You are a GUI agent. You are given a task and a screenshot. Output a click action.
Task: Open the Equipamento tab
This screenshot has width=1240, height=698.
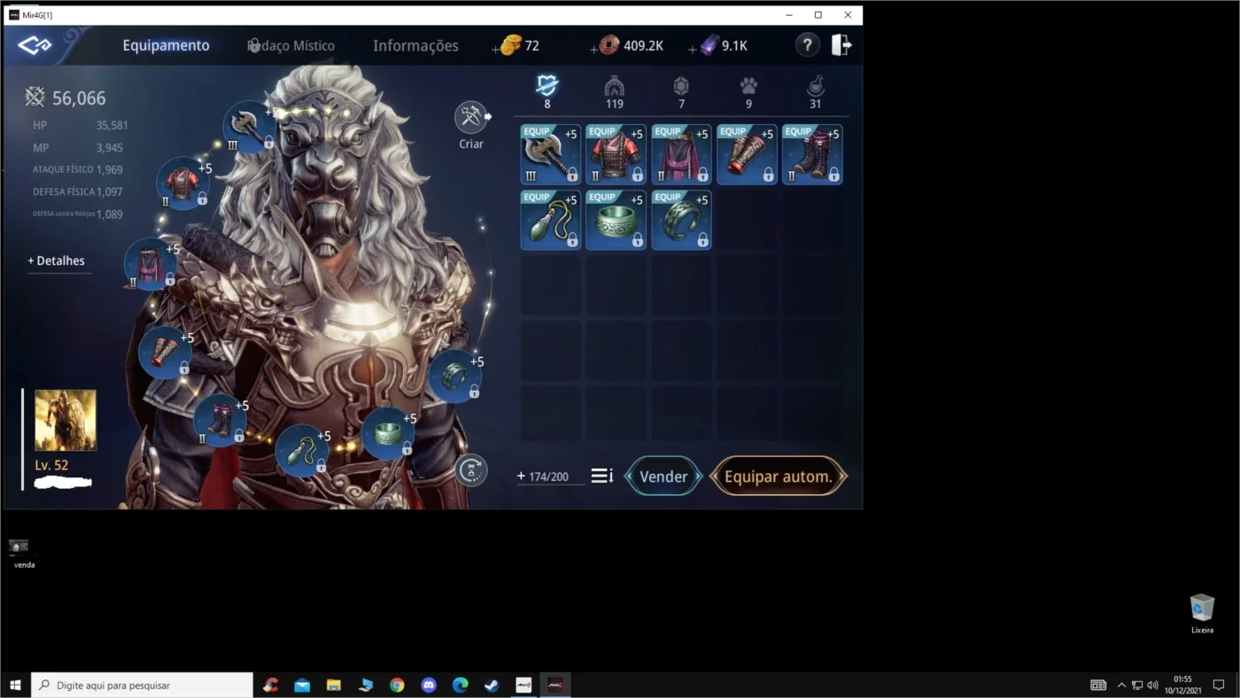(x=166, y=45)
